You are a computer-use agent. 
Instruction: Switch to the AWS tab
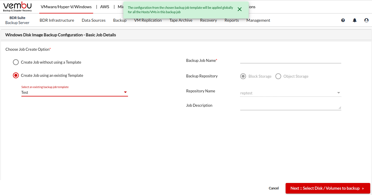pos(105,7)
